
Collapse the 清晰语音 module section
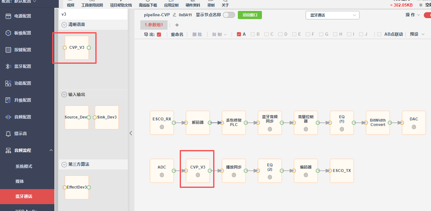64,24
